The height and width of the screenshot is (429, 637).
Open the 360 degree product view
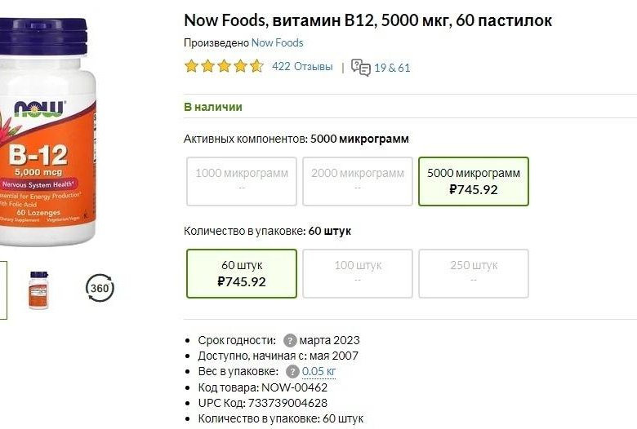tap(100, 288)
